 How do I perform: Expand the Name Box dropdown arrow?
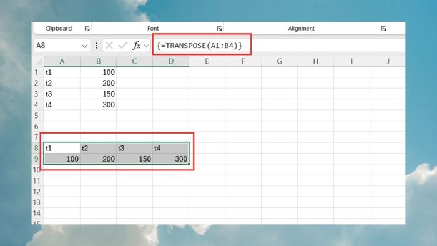click(84, 46)
